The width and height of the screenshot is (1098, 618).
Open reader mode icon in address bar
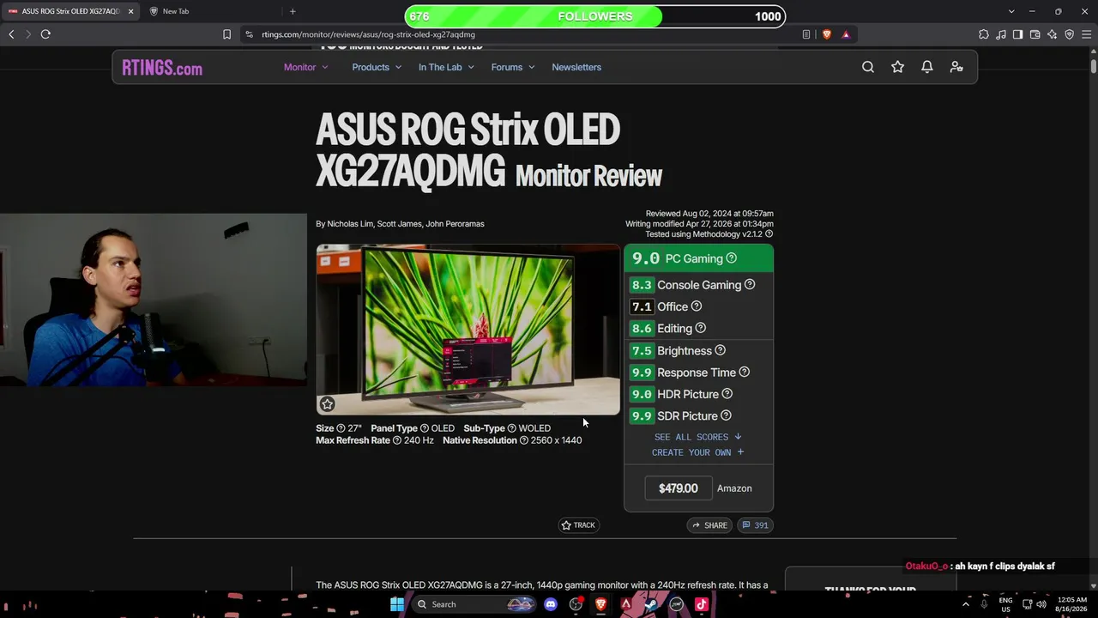806,34
